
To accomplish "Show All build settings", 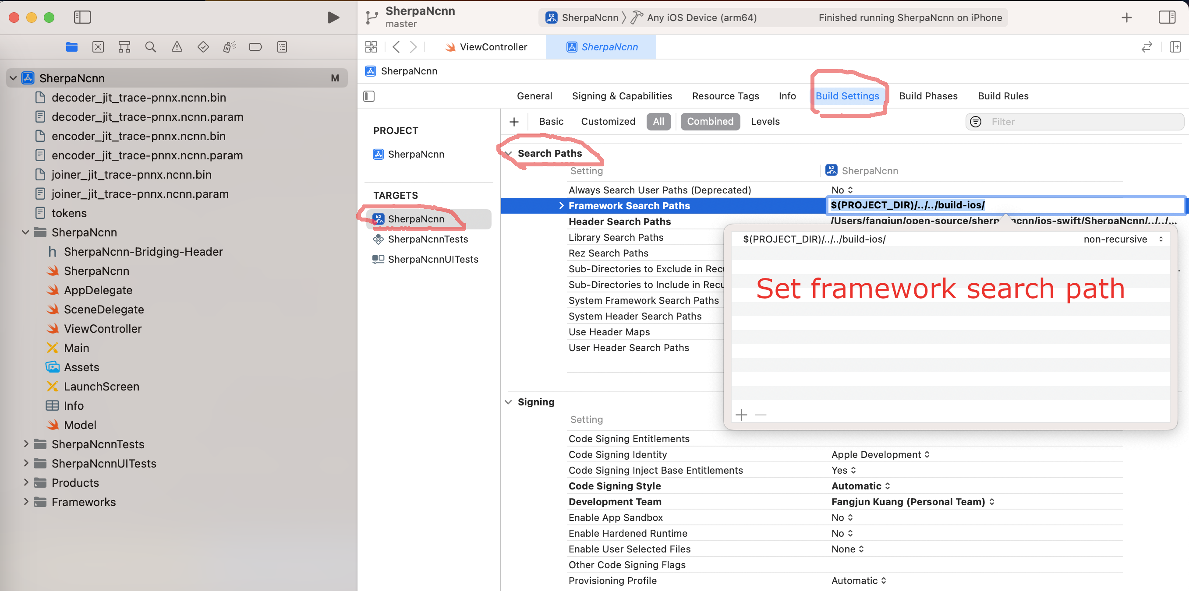I will [x=658, y=121].
